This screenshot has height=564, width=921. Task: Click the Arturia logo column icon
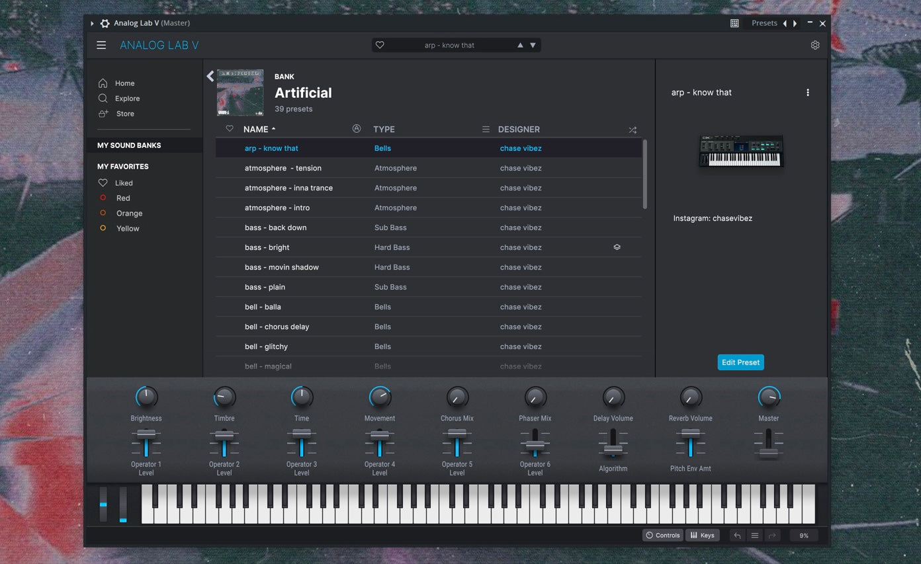[x=357, y=129]
